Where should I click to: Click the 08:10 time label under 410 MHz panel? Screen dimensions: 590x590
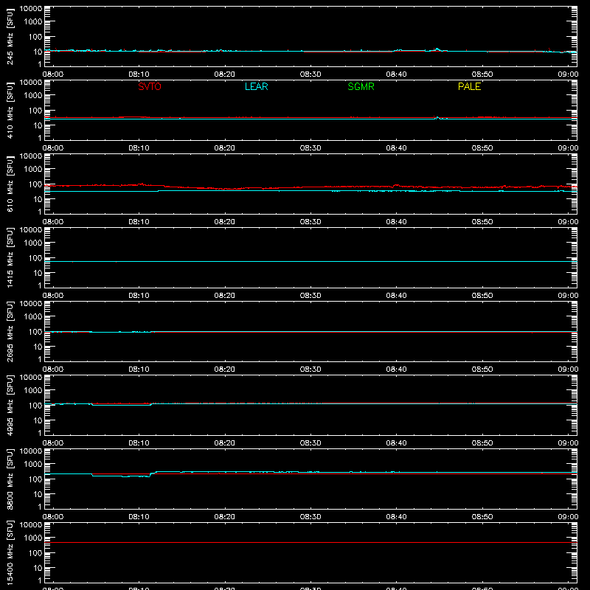pyautogui.click(x=139, y=148)
